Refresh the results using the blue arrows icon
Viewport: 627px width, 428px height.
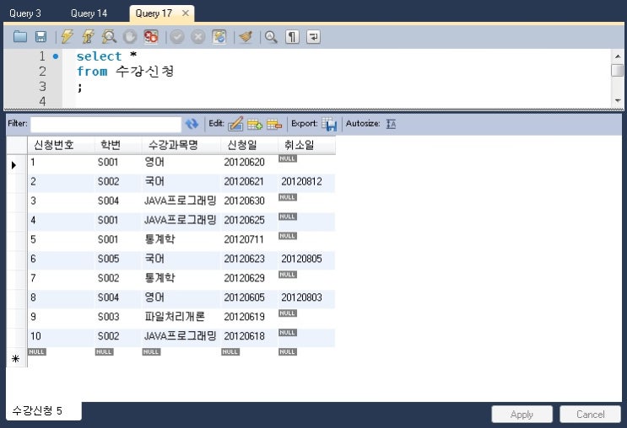[192, 124]
